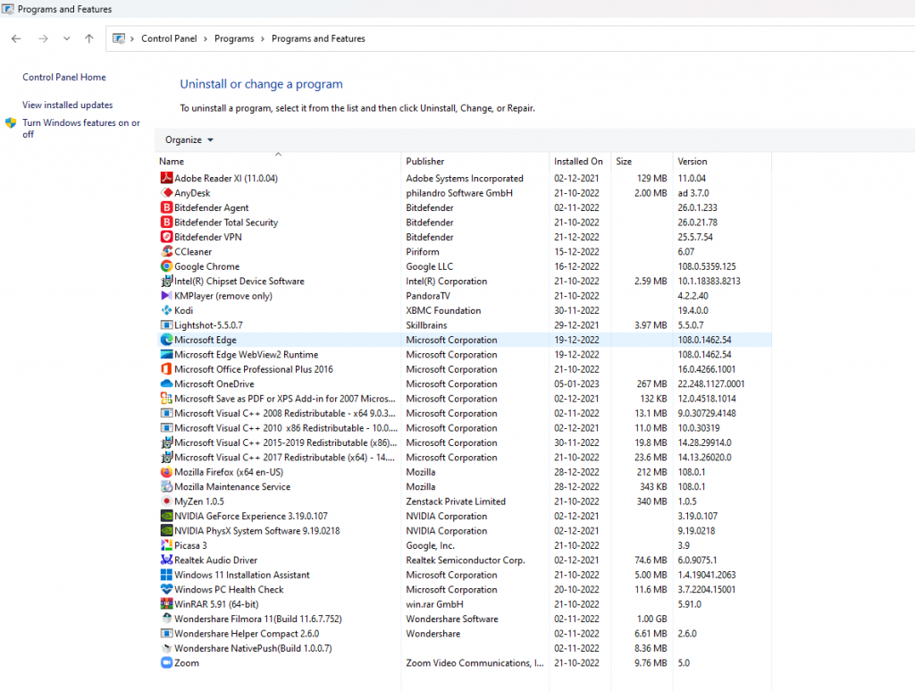Click the AnyDesk program icon
Image resolution: width=915 pixels, height=691 pixels.
click(166, 192)
